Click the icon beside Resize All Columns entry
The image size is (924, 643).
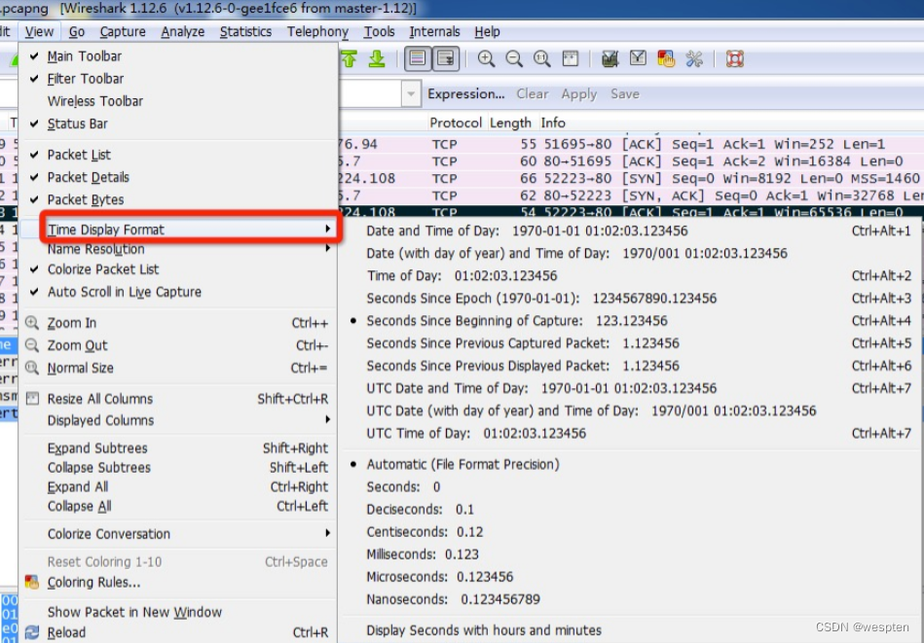[x=32, y=399]
